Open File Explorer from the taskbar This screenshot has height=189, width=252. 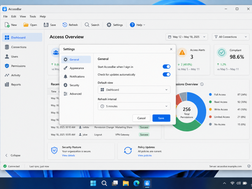(x=126, y=183)
